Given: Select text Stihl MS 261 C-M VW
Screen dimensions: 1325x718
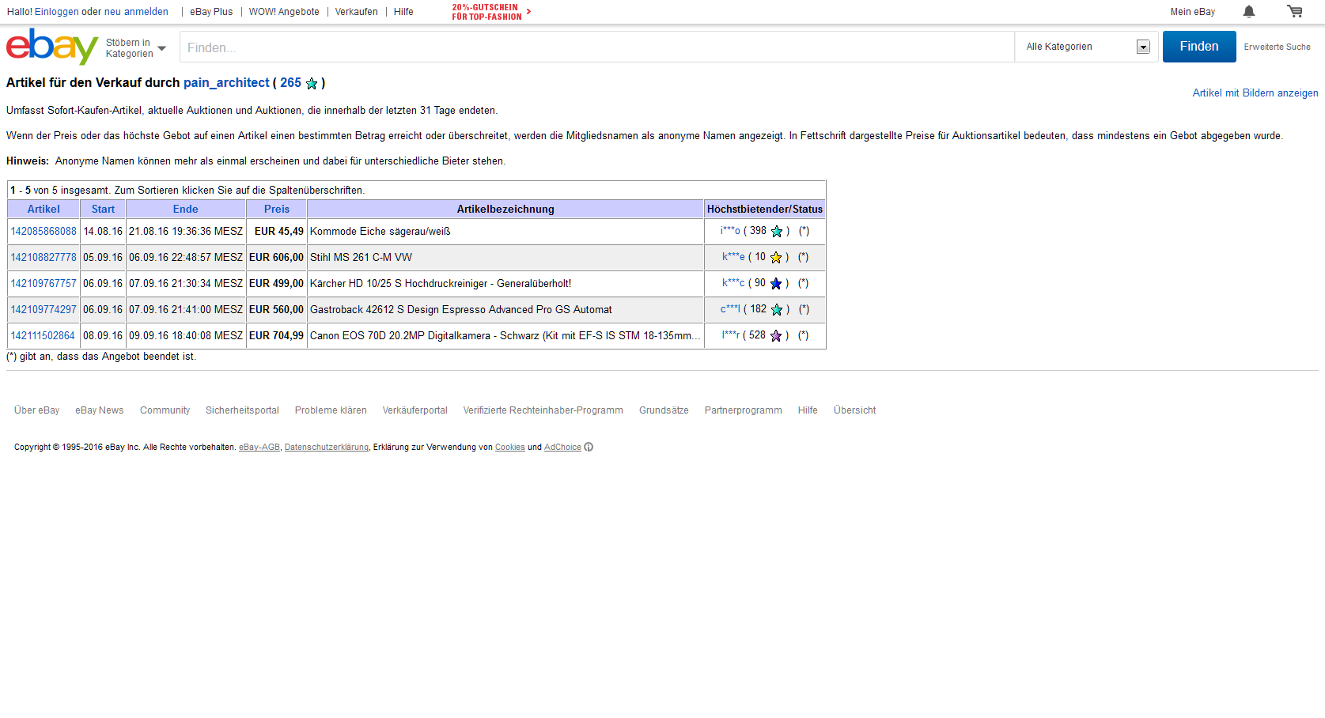Looking at the screenshot, I should [x=361, y=258].
